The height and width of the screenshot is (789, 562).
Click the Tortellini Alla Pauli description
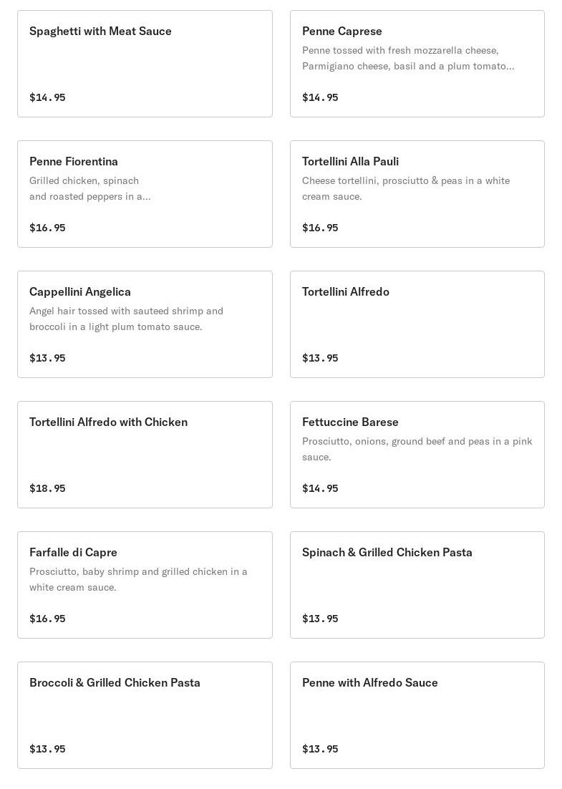[x=406, y=188]
